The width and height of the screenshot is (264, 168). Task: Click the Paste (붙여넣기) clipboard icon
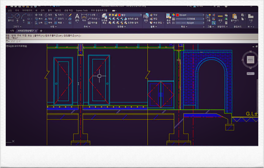235,17
